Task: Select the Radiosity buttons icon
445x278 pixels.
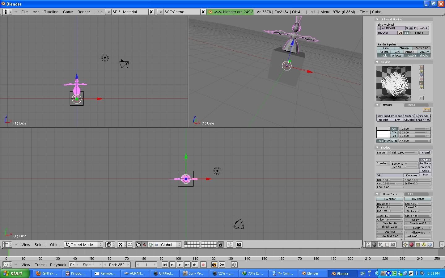Action: coord(424,245)
